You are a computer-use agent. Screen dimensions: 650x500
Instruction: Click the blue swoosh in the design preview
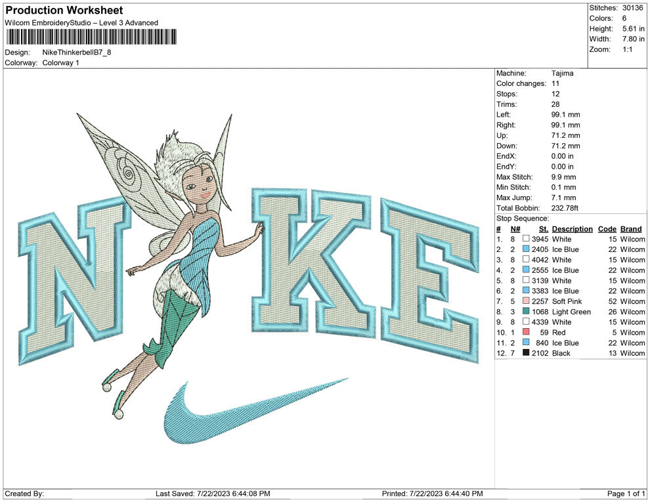click(255, 412)
